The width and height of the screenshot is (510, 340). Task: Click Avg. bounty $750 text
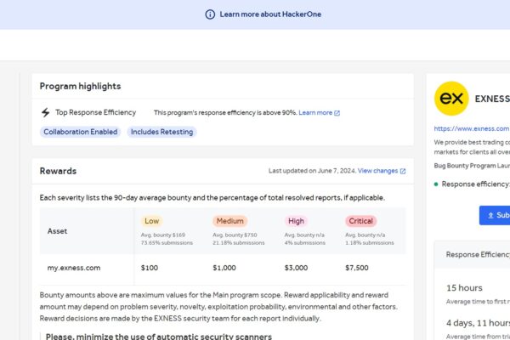coord(235,235)
